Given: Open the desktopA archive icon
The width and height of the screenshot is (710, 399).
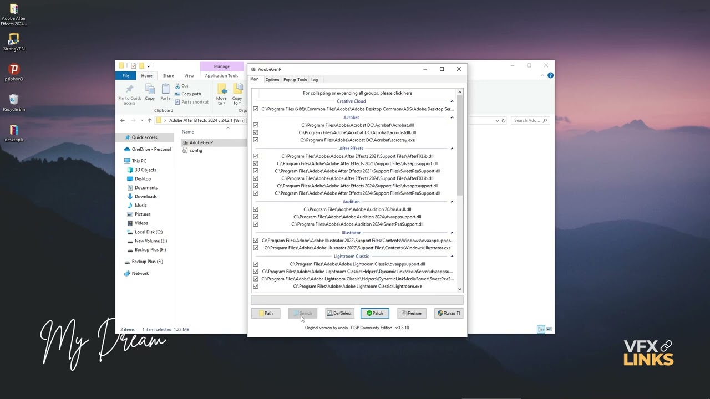Looking at the screenshot, I should (14, 133).
